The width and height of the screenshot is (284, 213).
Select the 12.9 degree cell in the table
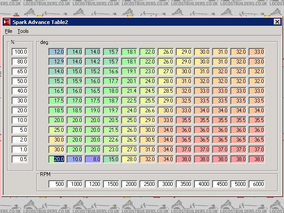pyautogui.click(x=56, y=61)
